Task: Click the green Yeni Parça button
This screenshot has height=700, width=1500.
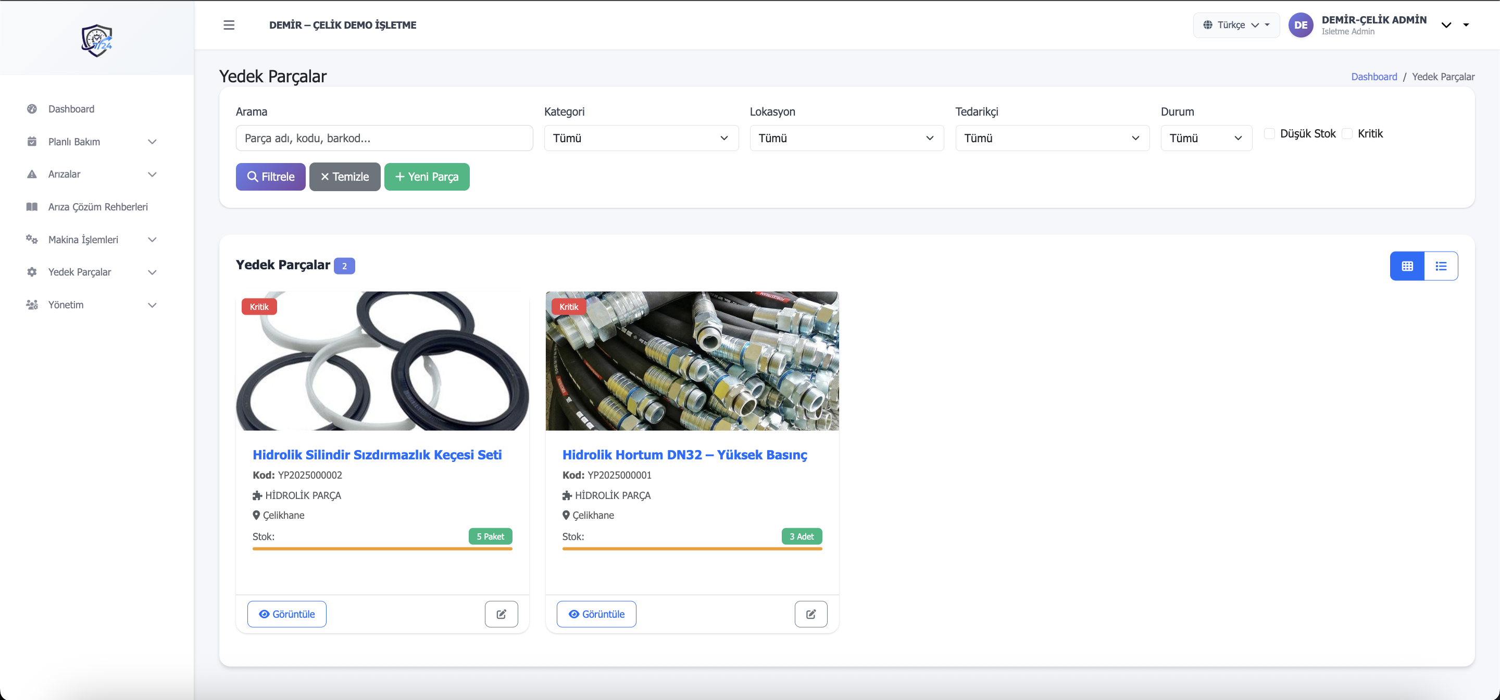Action: tap(427, 177)
